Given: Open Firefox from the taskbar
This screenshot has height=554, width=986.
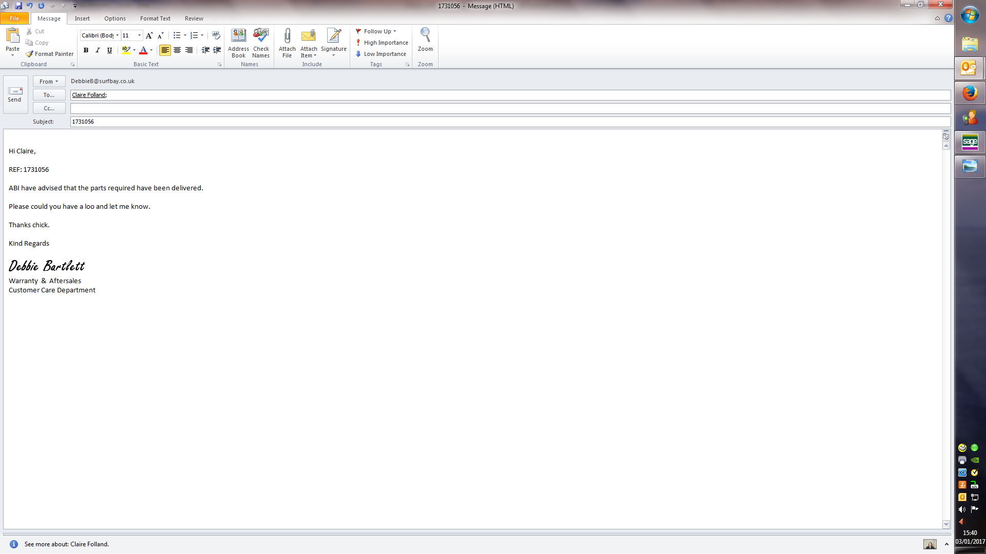Looking at the screenshot, I should [x=970, y=93].
